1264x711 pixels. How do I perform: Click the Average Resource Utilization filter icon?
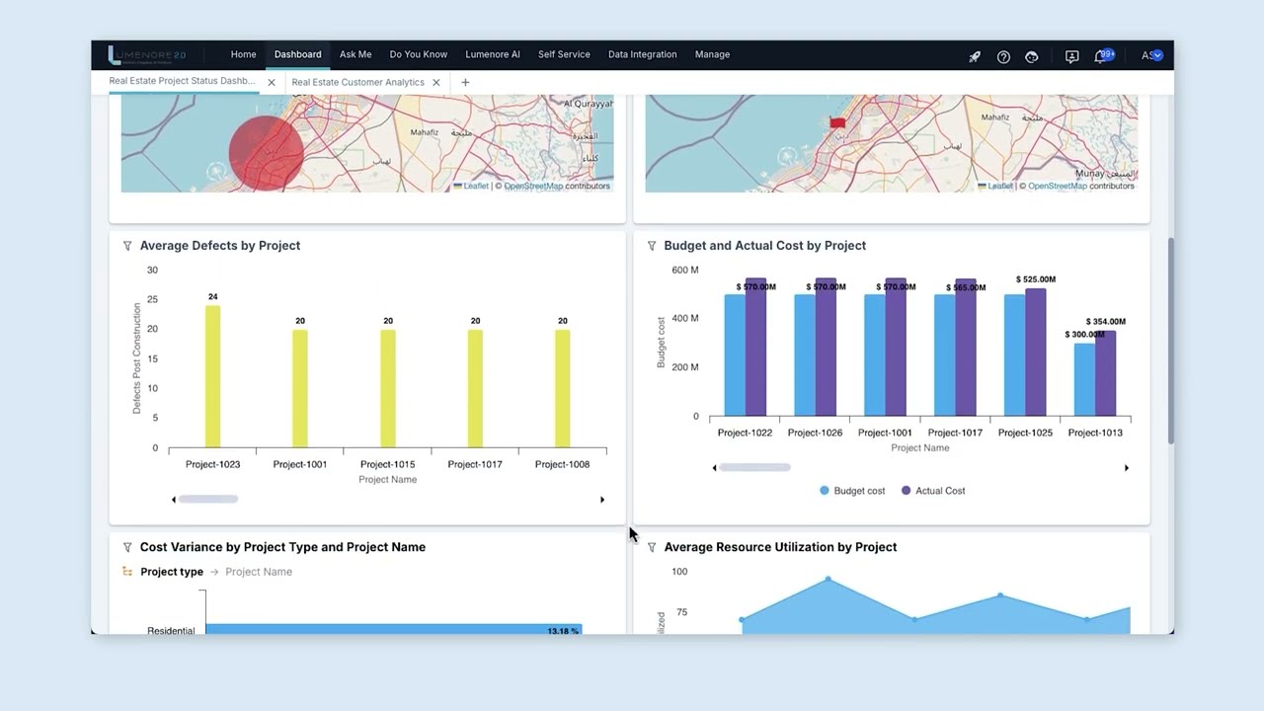coord(652,547)
